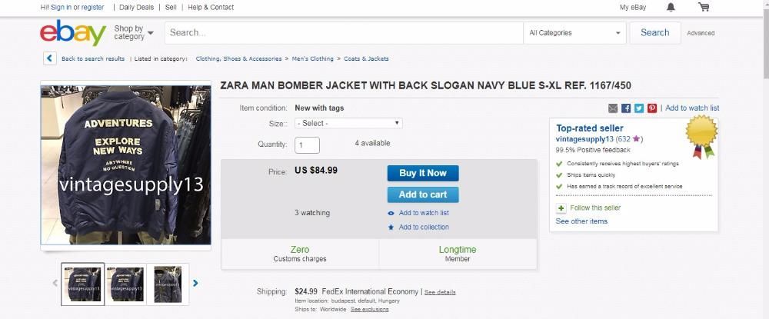The image size is (769, 319).
Task: Select the third jacket thumbnail
Action: [168, 284]
